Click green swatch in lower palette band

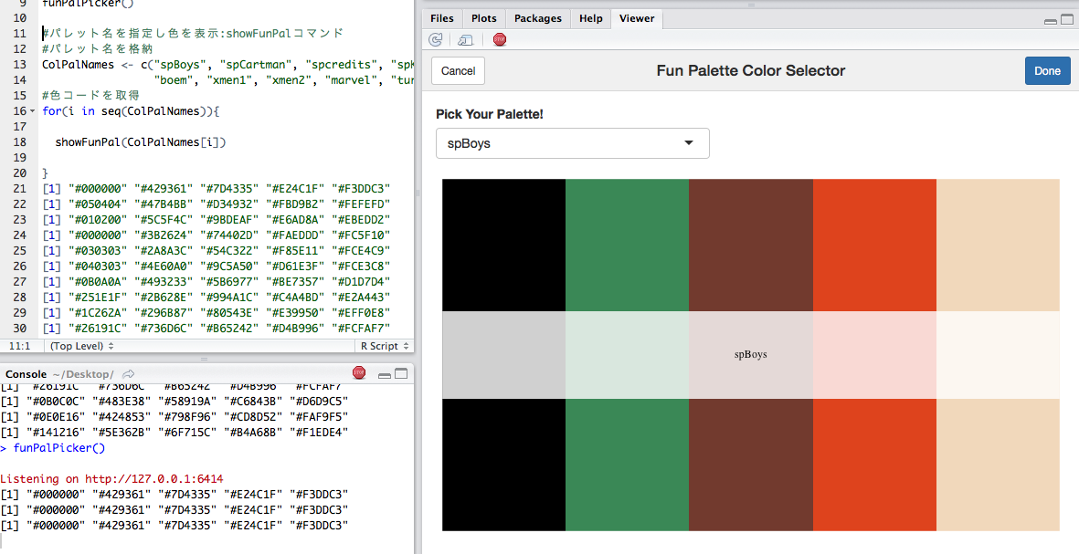[627, 465]
